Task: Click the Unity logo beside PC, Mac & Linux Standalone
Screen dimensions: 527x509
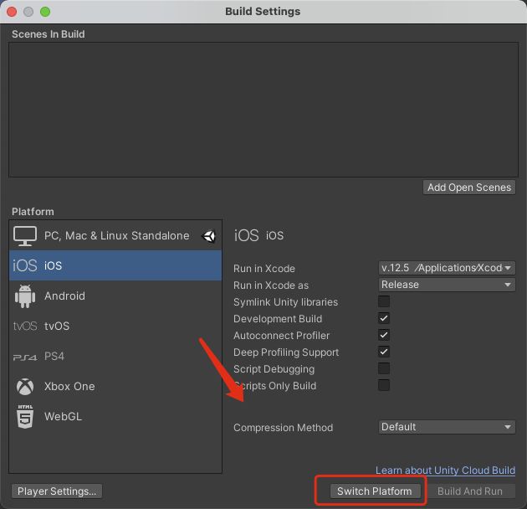Action: click(208, 236)
